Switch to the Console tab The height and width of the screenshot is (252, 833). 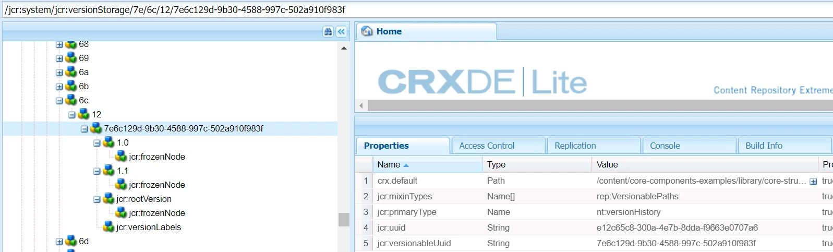689,146
